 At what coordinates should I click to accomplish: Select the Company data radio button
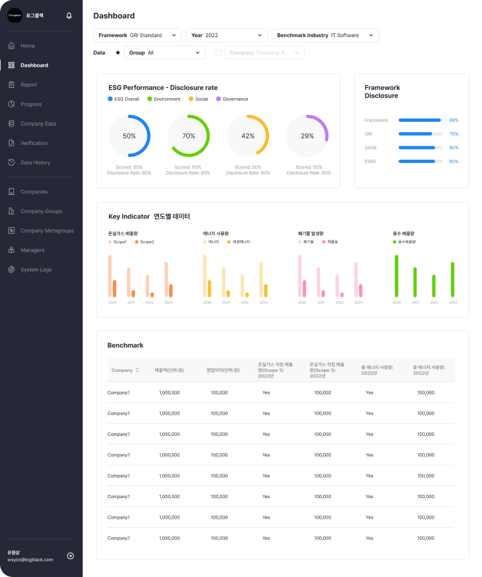(218, 53)
